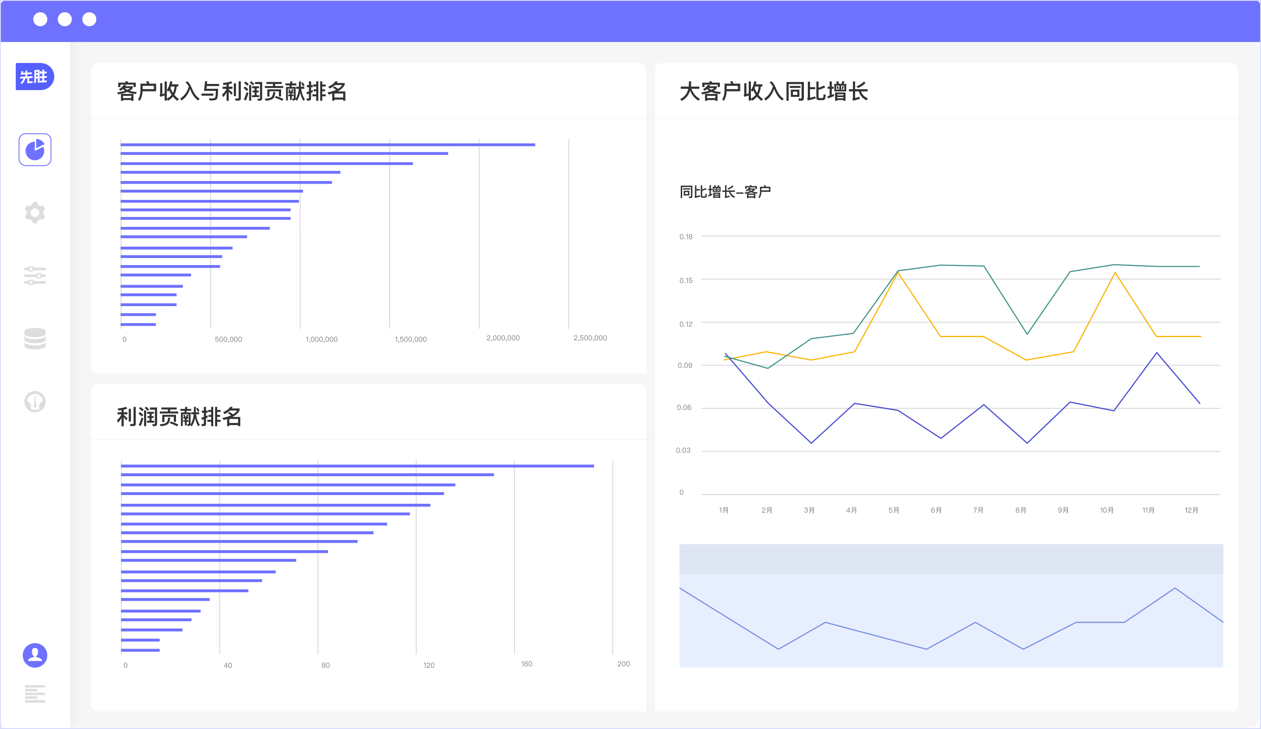Select the 大客户收入同比增长 title

pos(774,91)
